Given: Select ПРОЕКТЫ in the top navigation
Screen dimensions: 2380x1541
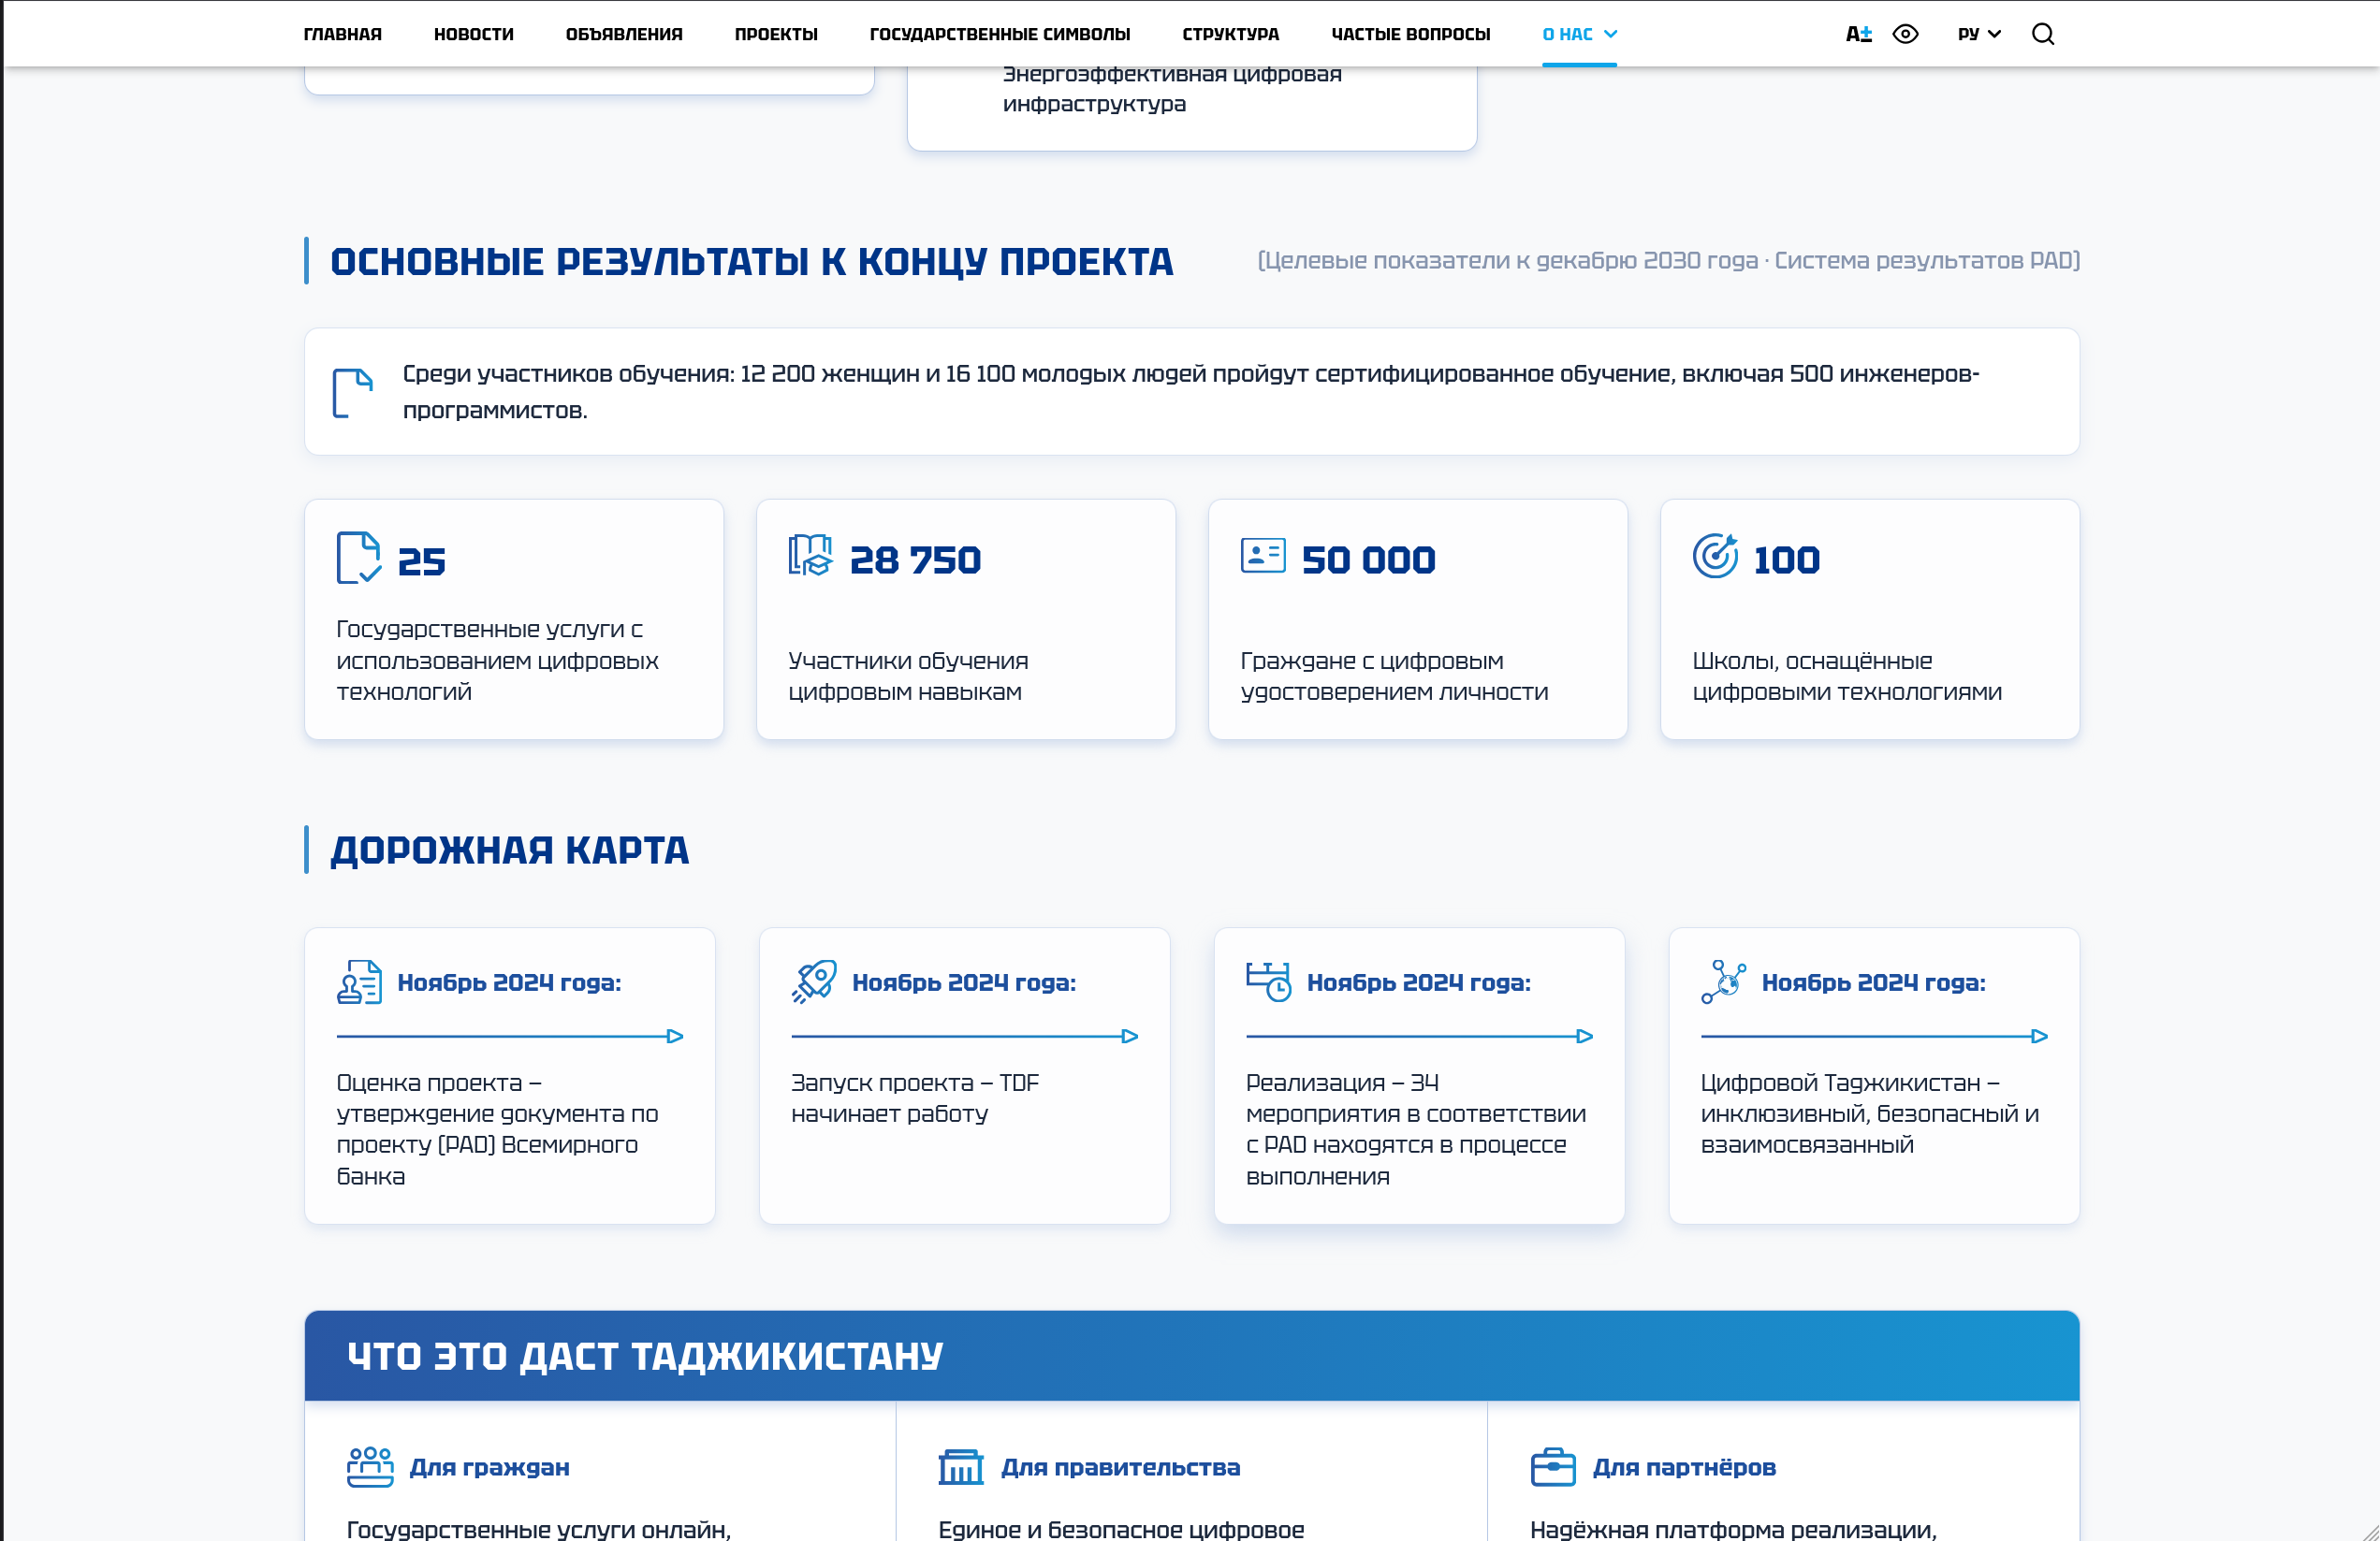Looking at the screenshot, I should (x=776, y=34).
